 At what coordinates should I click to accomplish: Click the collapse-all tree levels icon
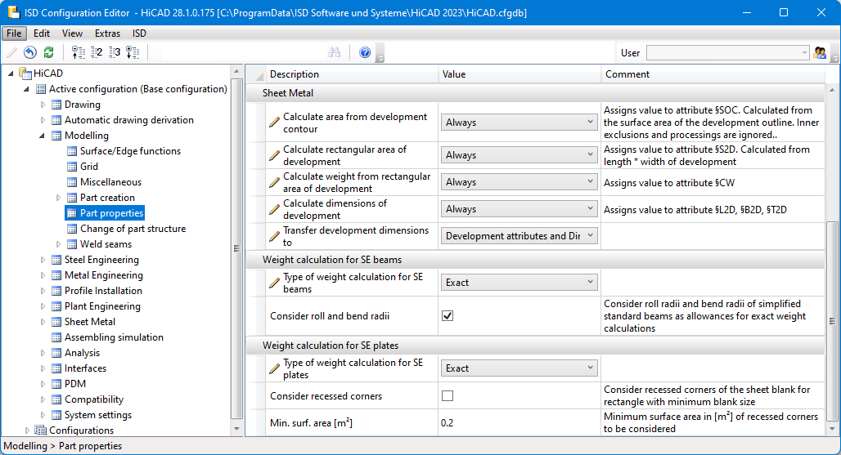click(79, 52)
